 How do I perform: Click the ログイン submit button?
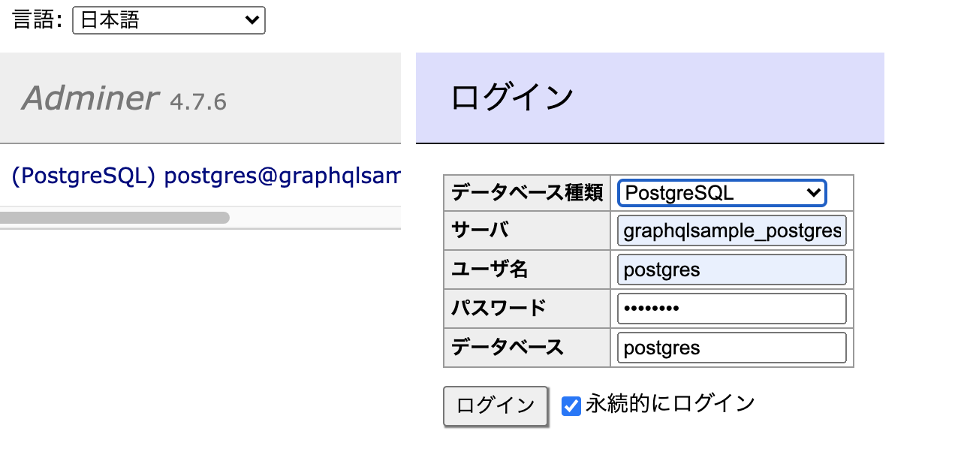[x=496, y=406]
